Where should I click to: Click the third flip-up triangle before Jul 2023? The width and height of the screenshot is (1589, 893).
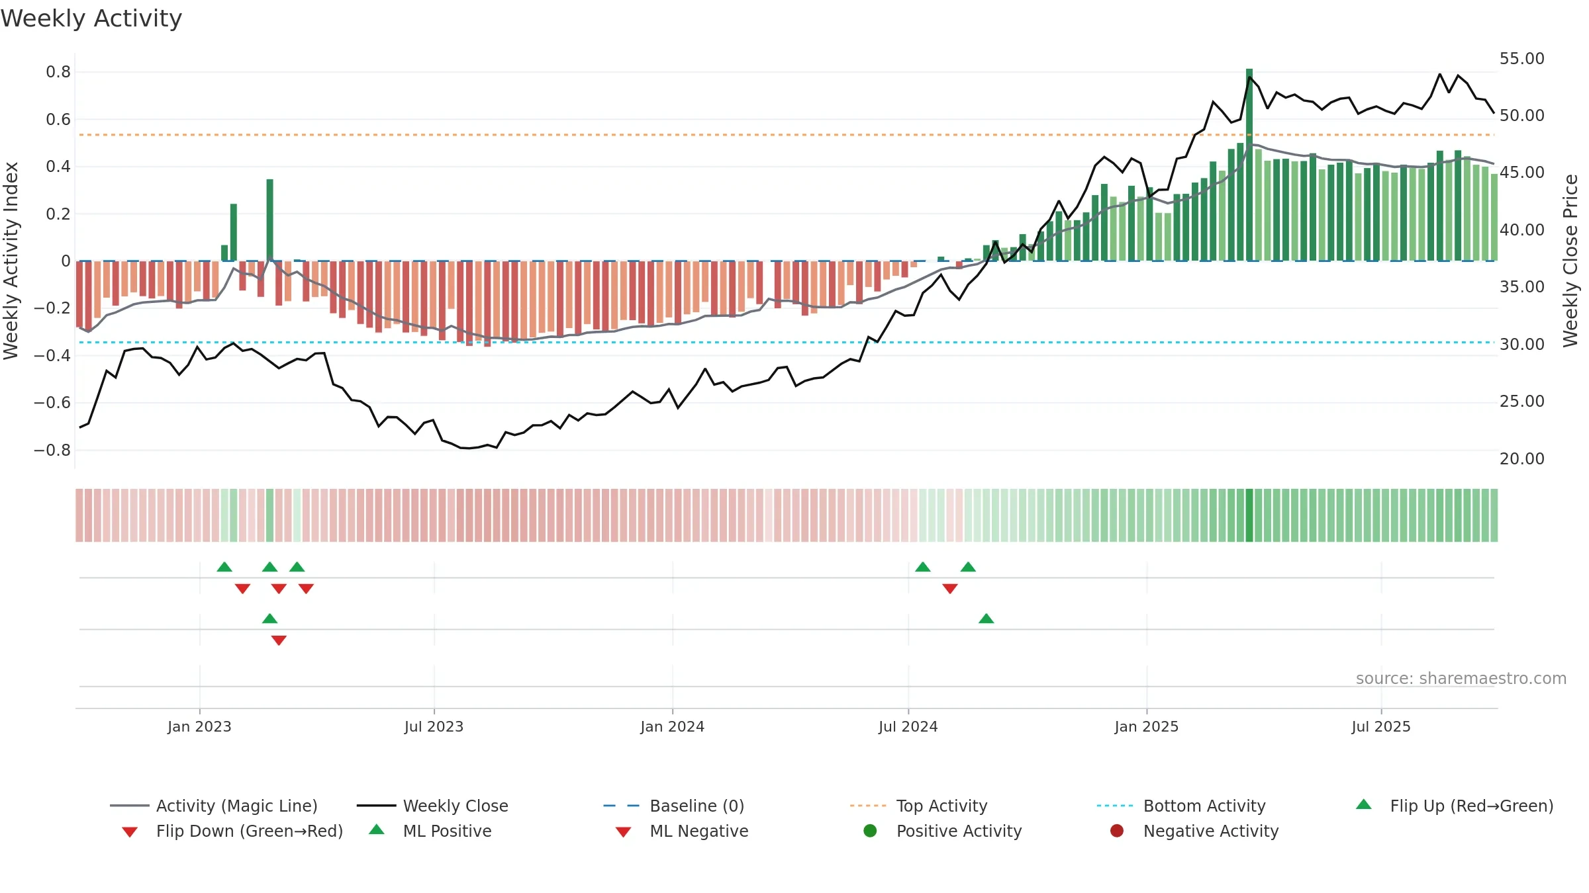tap(297, 567)
